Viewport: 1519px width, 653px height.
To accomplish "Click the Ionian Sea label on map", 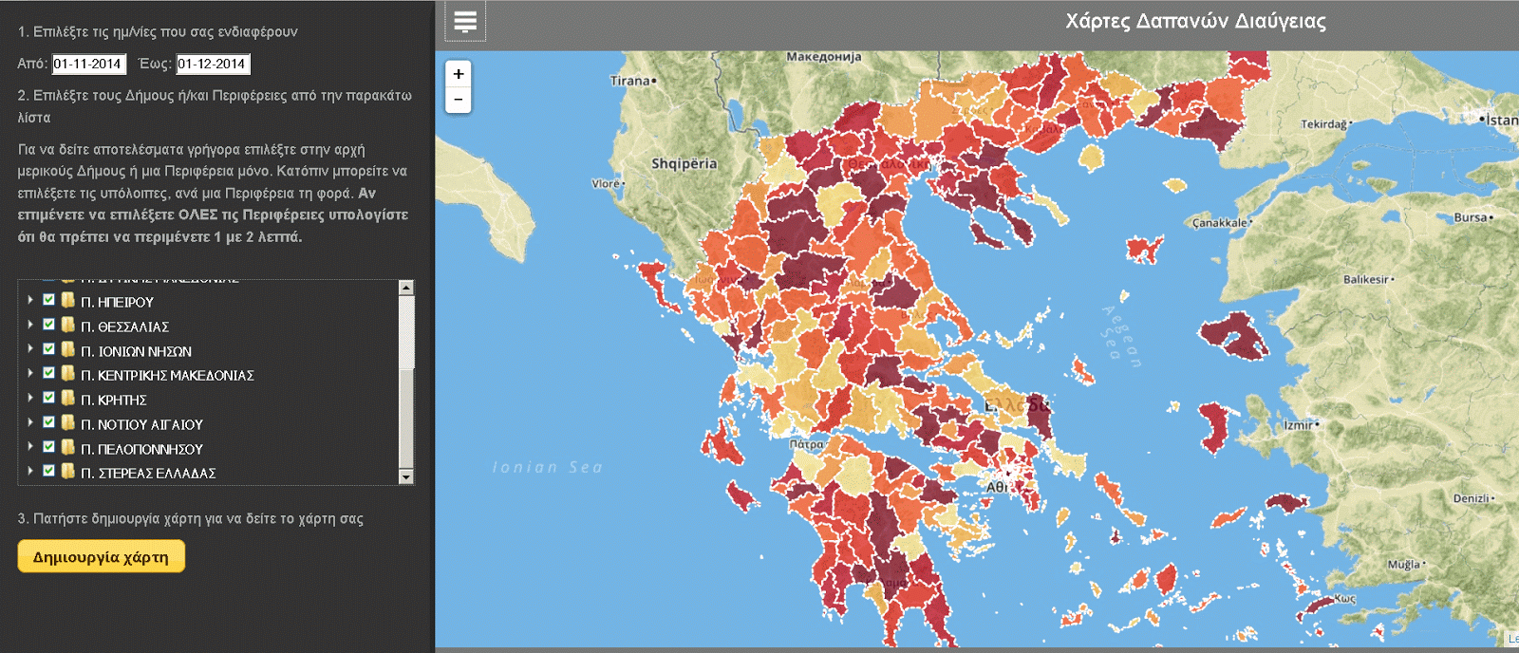I will coord(548,467).
